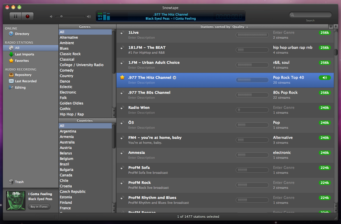The image size is (341, 224).
Task: Adjust the volume slider knob
Action: tap(61, 16)
